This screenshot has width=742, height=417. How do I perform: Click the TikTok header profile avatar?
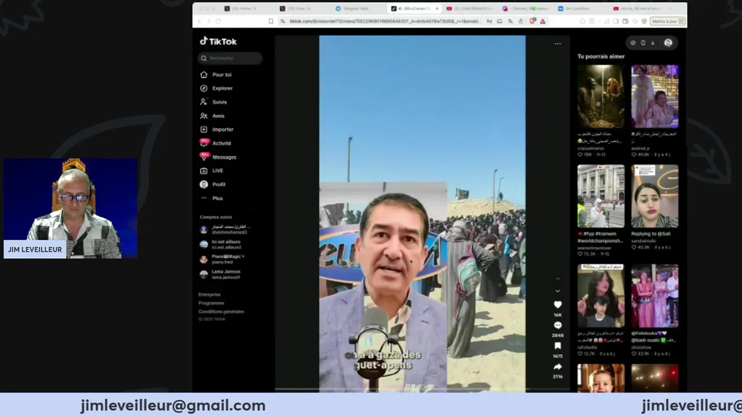668,42
